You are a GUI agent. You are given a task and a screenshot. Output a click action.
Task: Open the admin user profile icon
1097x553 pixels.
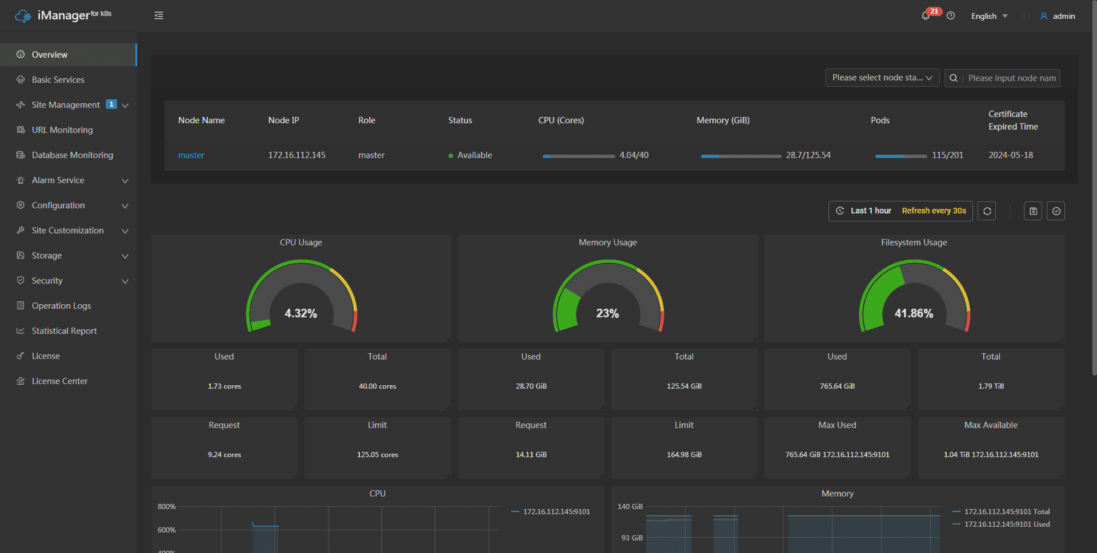(x=1044, y=16)
